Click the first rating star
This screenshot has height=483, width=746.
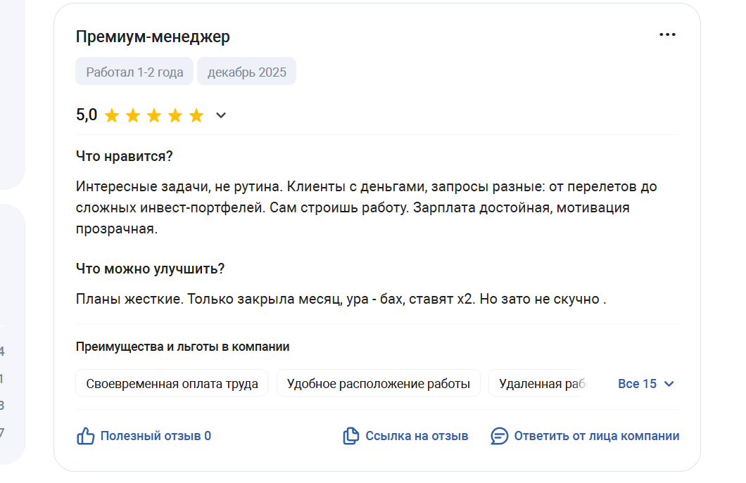point(112,116)
